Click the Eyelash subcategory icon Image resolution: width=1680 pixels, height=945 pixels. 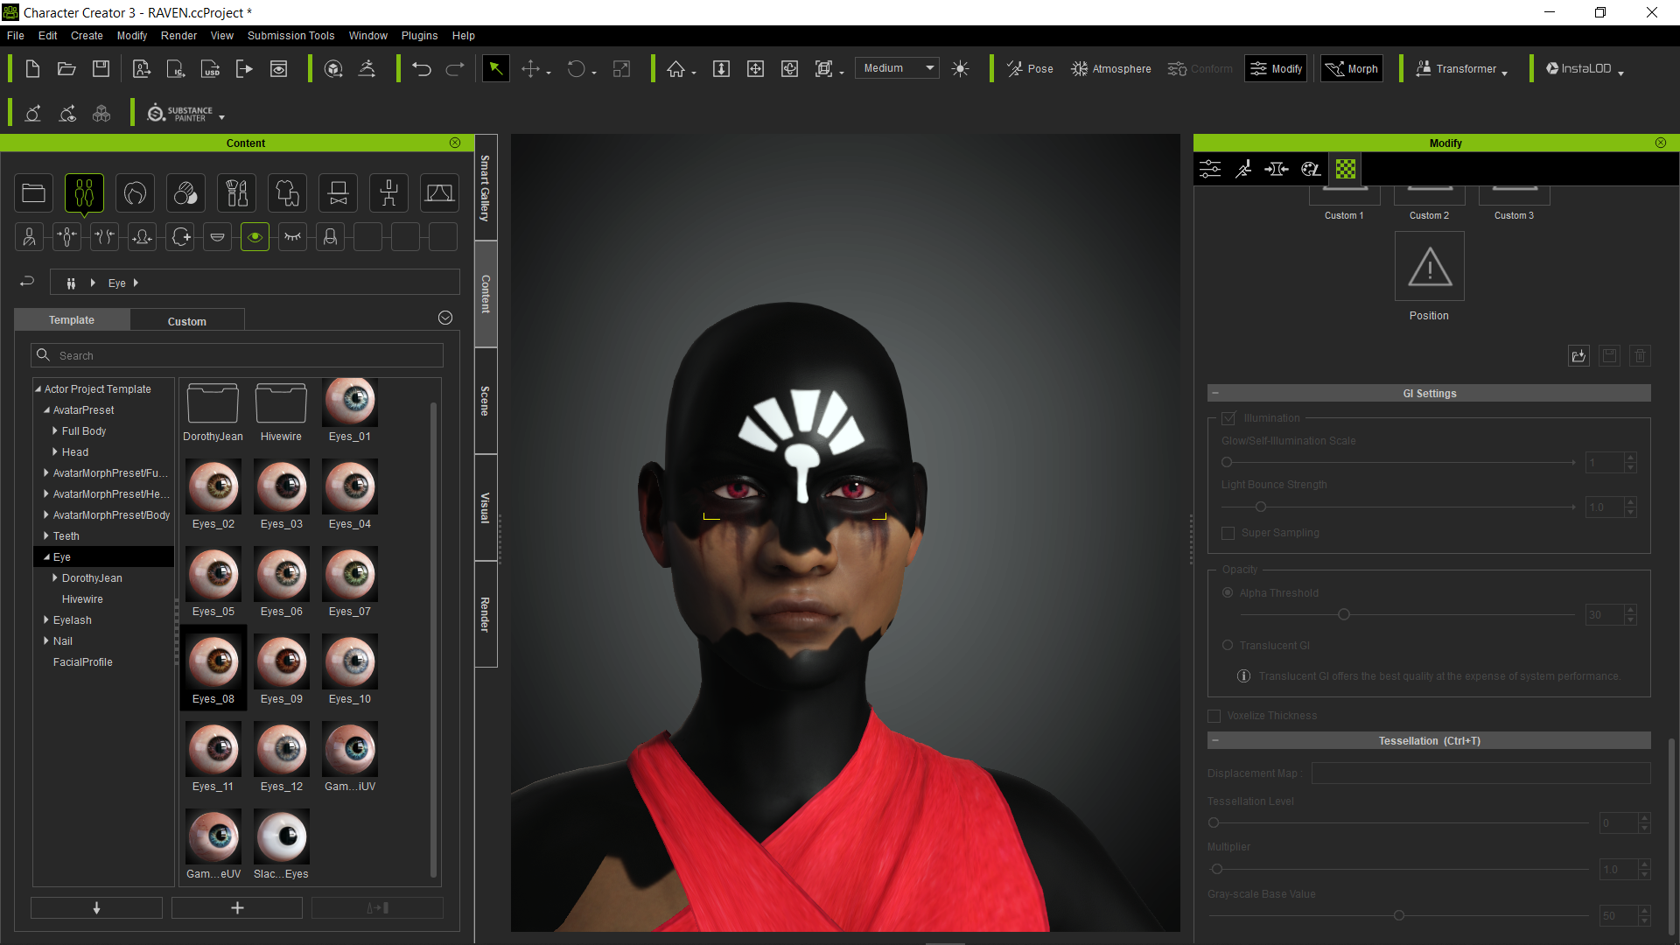click(292, 237)
